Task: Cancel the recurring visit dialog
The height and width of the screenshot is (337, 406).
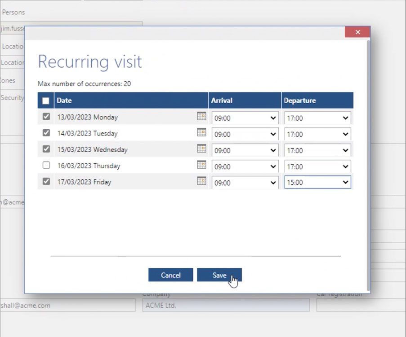Action: click(170, 275)
